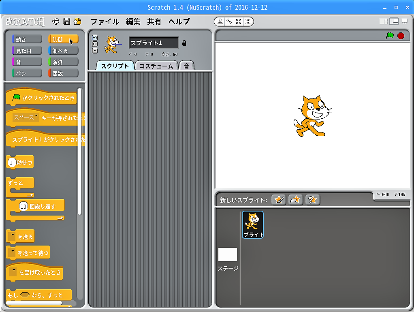Select the 変数 block category
The width and height of the screenshot is (414, 312).
63,73
